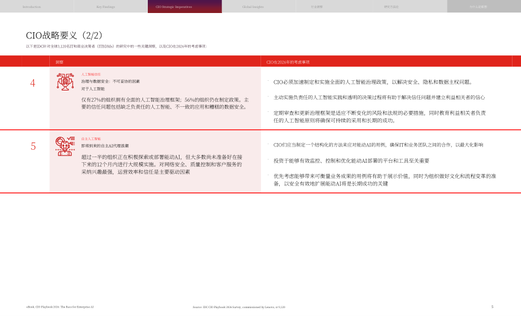Click the bullet starting CIO们应当制定
This screenshot has width=521, height=316.
[x=378, y=145]
